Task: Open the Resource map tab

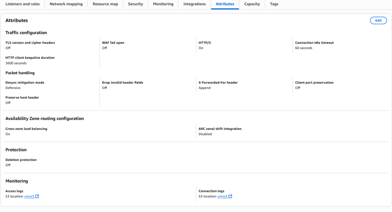Action: pos(105,4)
